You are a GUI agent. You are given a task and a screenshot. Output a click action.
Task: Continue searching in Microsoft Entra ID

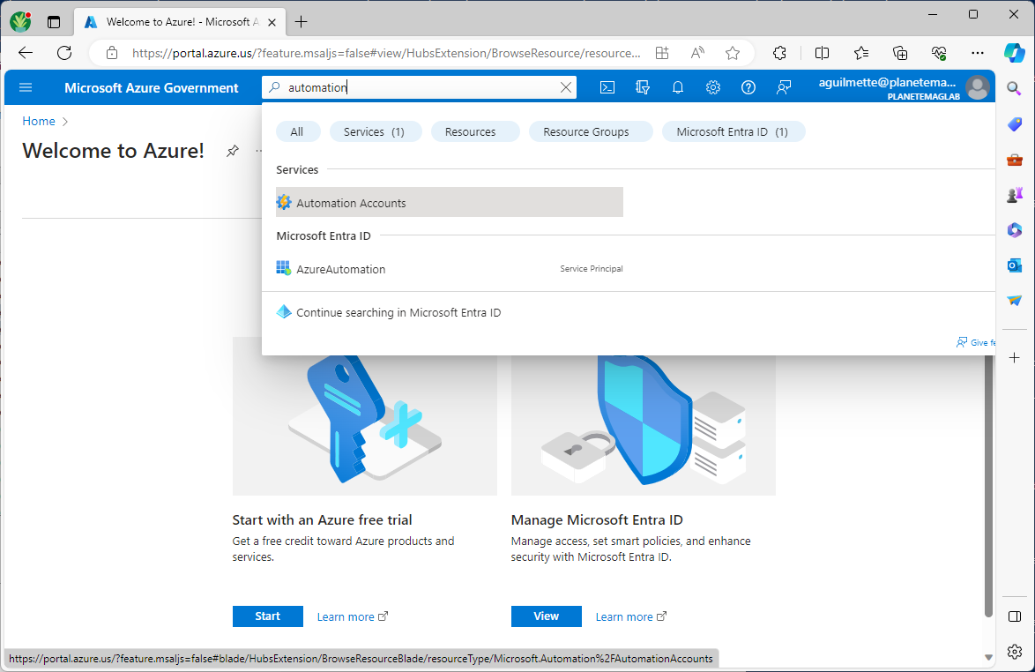pos(398,312)
